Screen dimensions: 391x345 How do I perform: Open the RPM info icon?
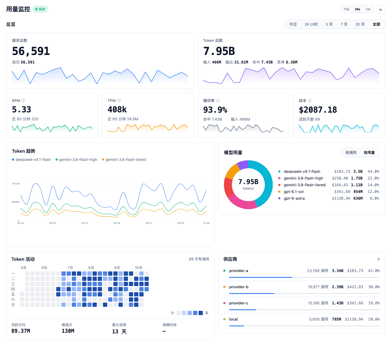(24, 100)
